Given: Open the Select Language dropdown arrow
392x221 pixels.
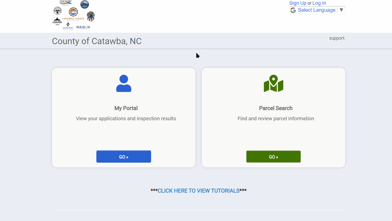Looking at the screenshot, I should (341, 10).
